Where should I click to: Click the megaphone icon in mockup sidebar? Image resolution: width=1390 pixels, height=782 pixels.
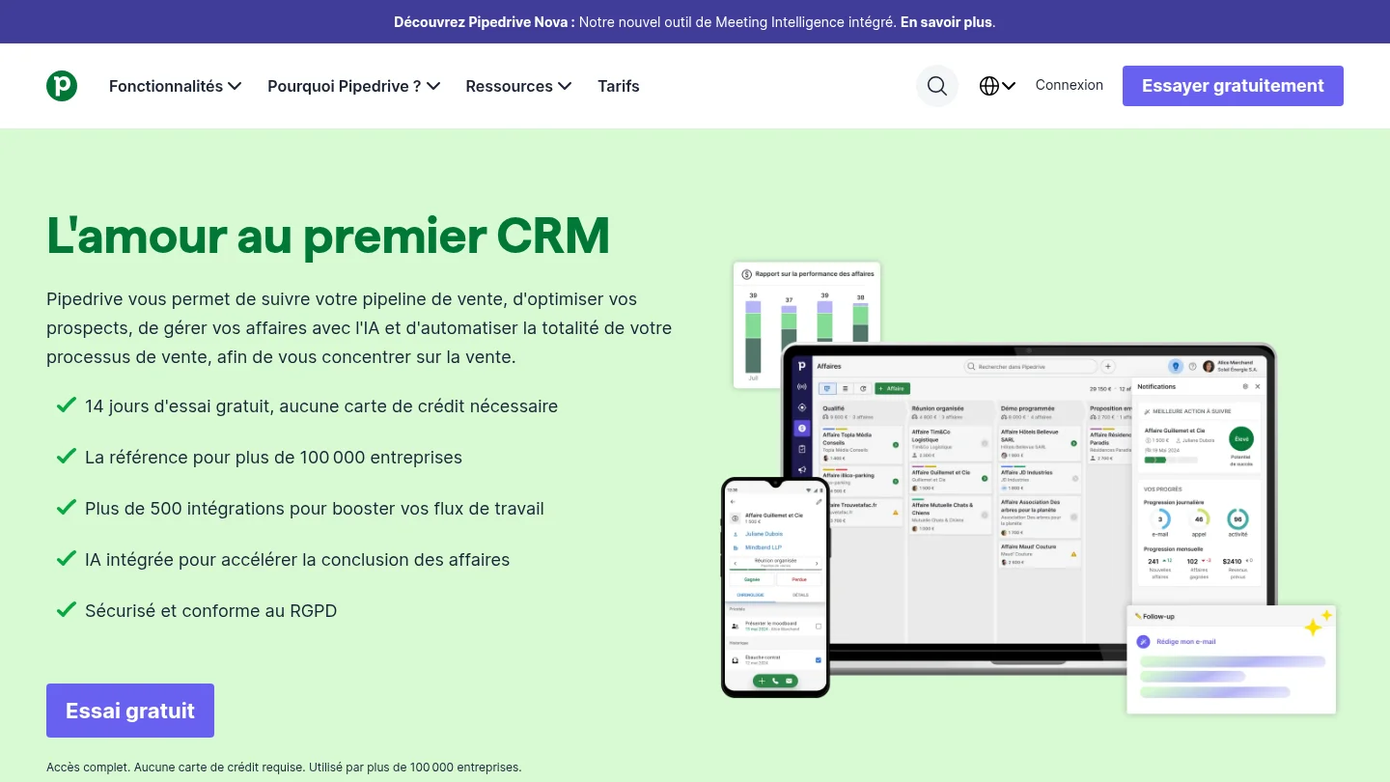point(801,470)
